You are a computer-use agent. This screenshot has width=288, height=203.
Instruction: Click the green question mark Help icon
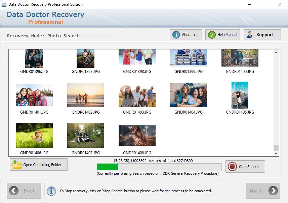[212, 35]
